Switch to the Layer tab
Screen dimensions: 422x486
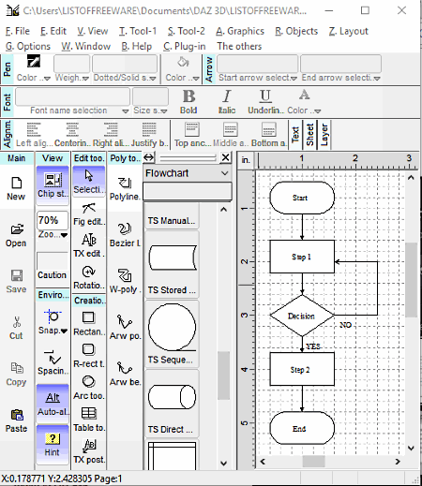tap(324, 135)
